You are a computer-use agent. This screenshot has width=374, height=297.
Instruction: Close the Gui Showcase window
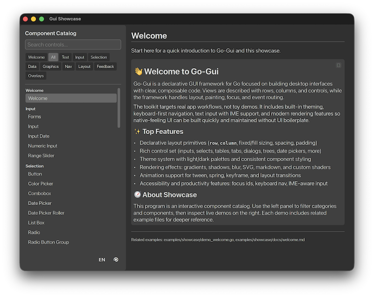[26, 19]
